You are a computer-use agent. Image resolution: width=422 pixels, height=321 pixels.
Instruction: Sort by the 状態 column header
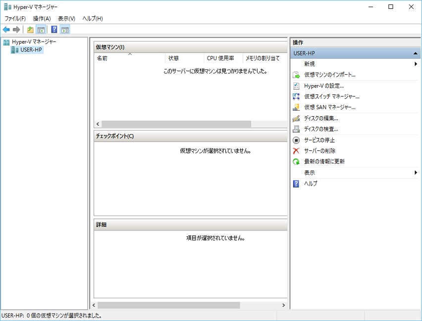[x=184, y=58]
